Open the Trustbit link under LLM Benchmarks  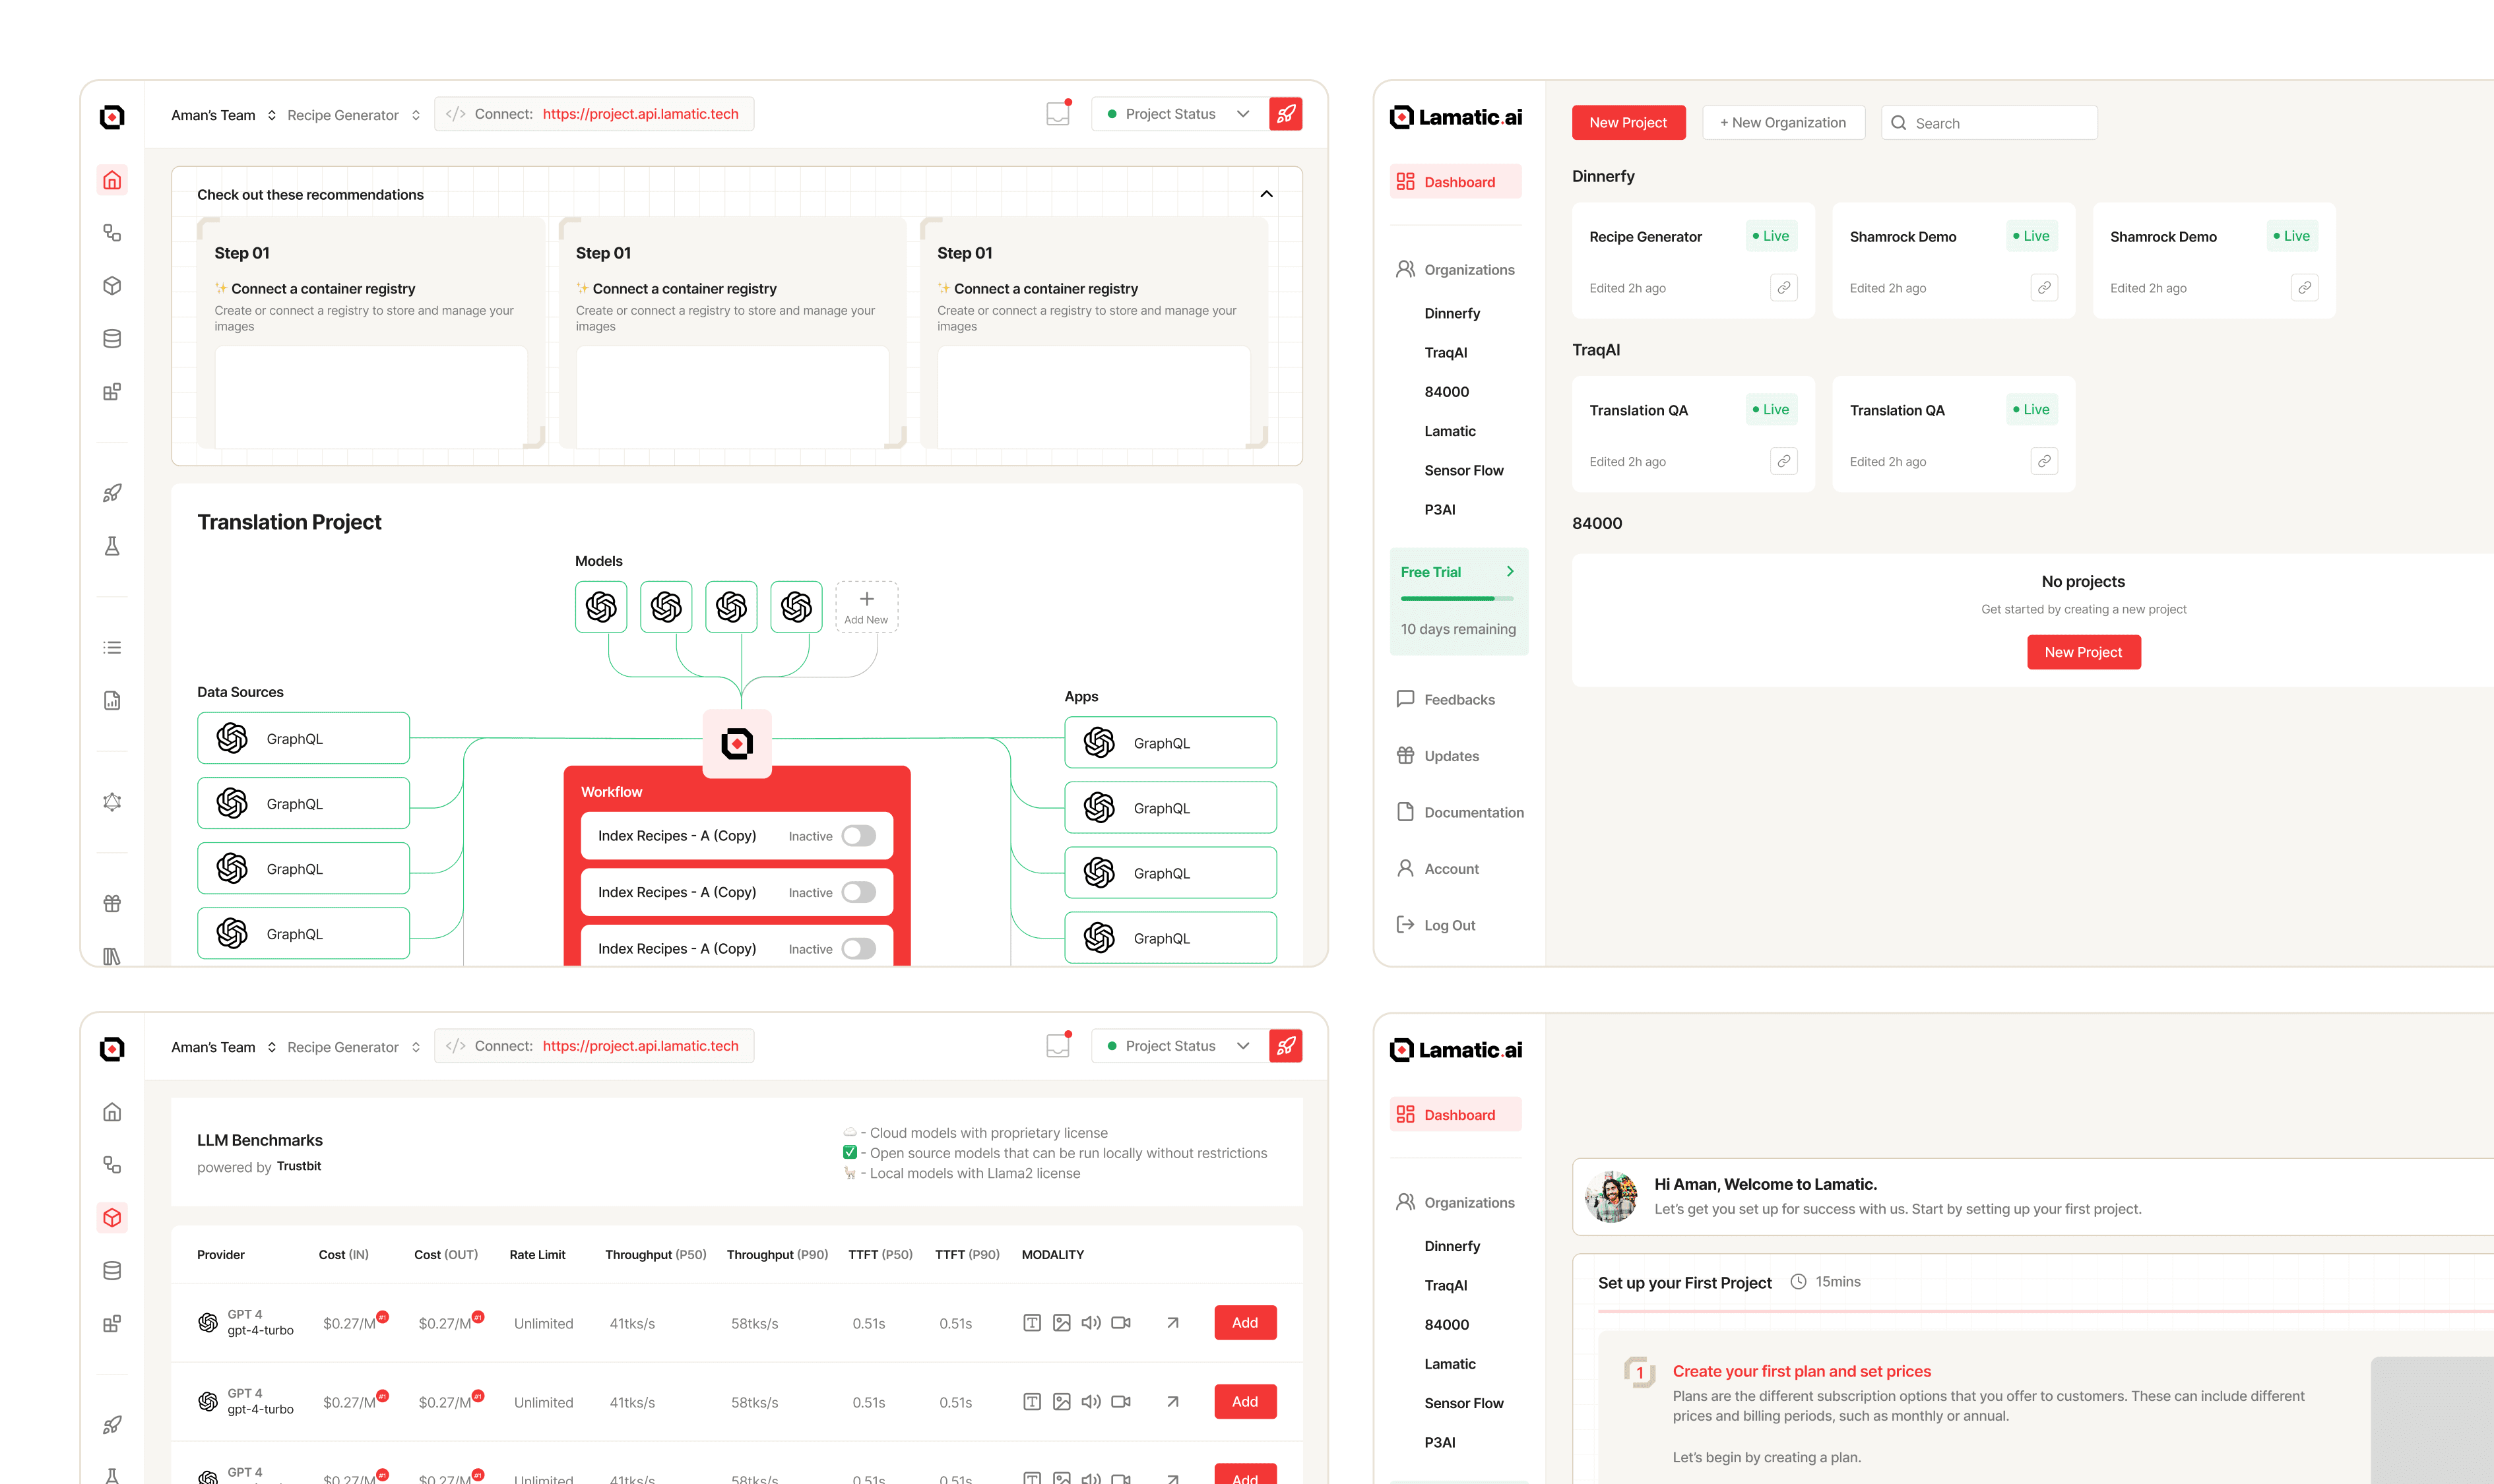(x=298, y=1166)
